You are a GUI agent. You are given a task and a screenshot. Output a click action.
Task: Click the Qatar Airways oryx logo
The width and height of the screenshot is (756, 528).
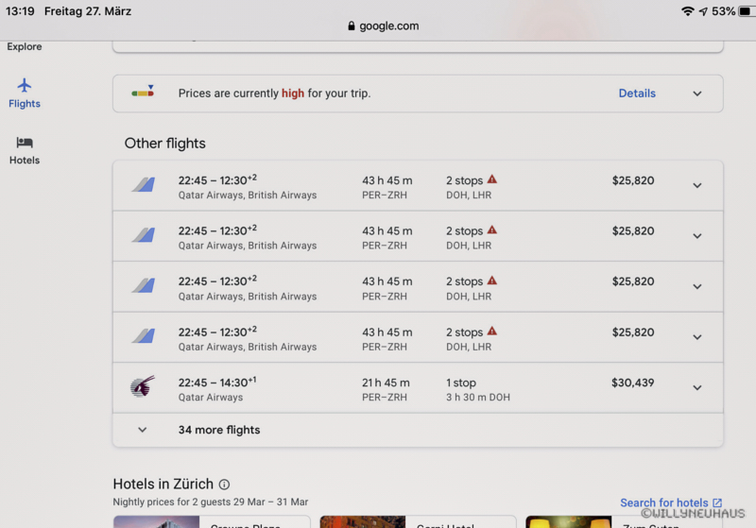(143, 387)
